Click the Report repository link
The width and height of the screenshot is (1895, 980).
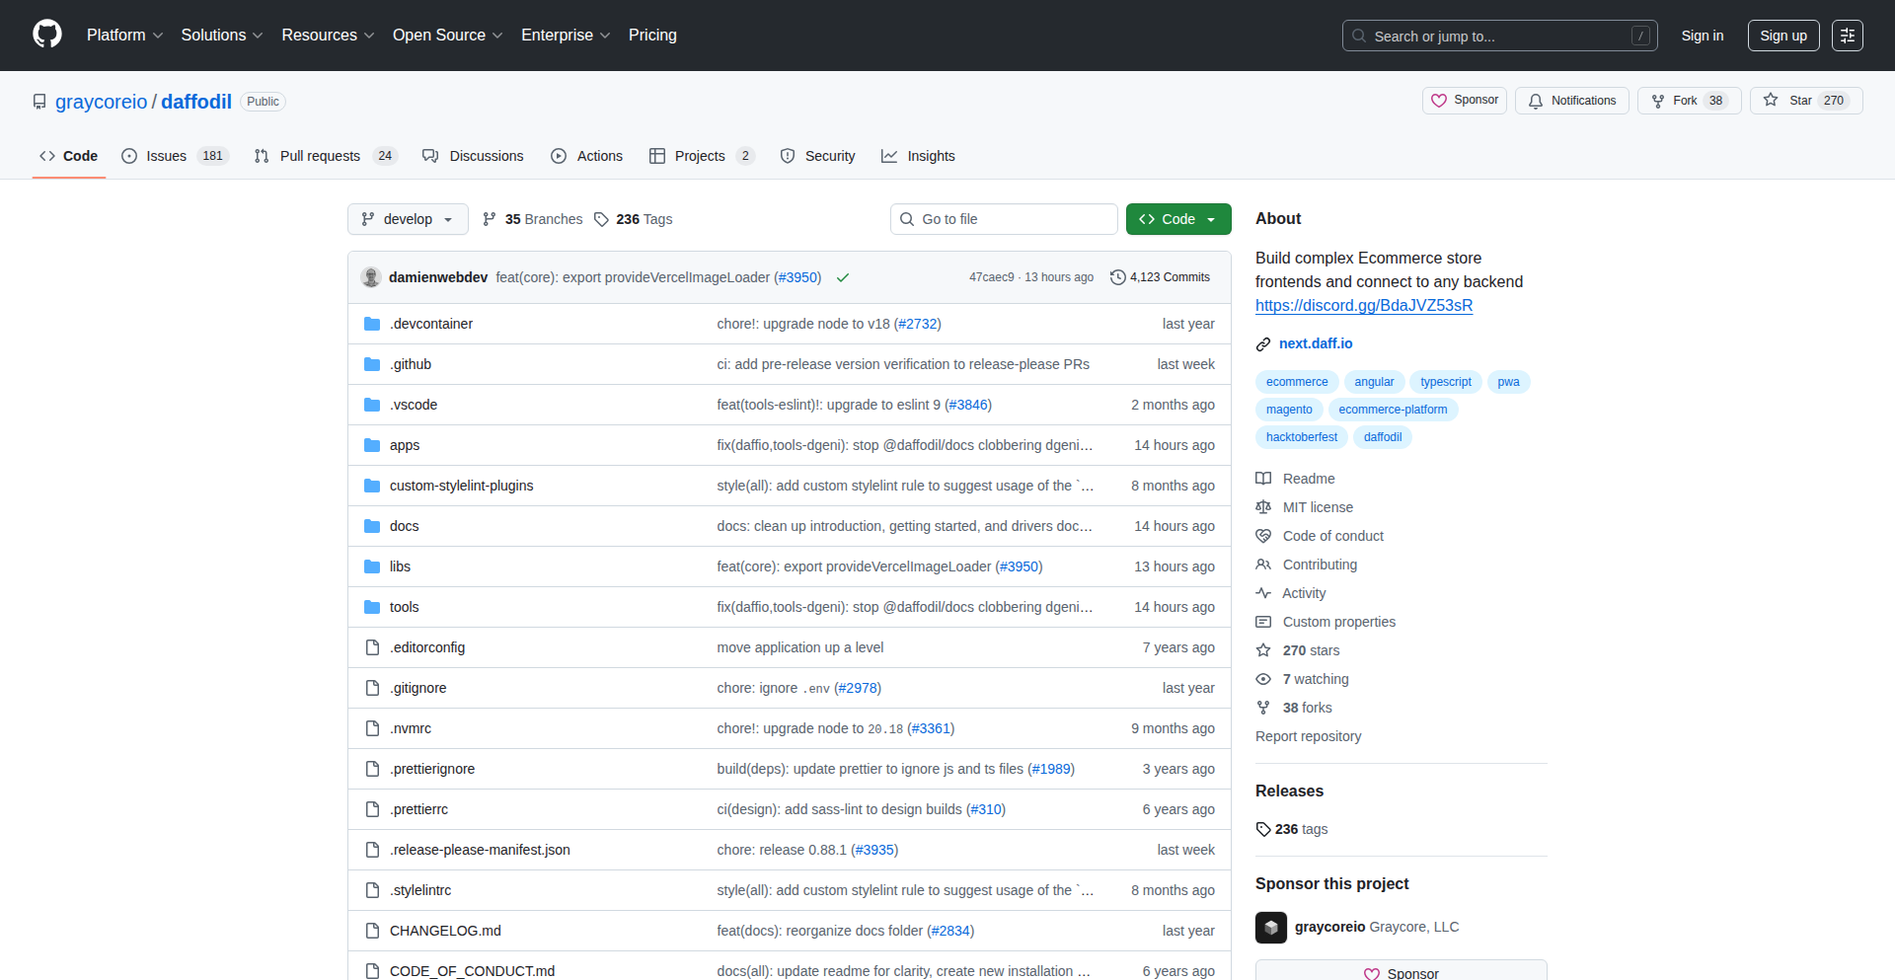point(1308,736)
